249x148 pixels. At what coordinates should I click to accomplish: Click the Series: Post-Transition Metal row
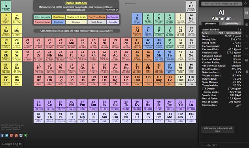tap(221, 33)
